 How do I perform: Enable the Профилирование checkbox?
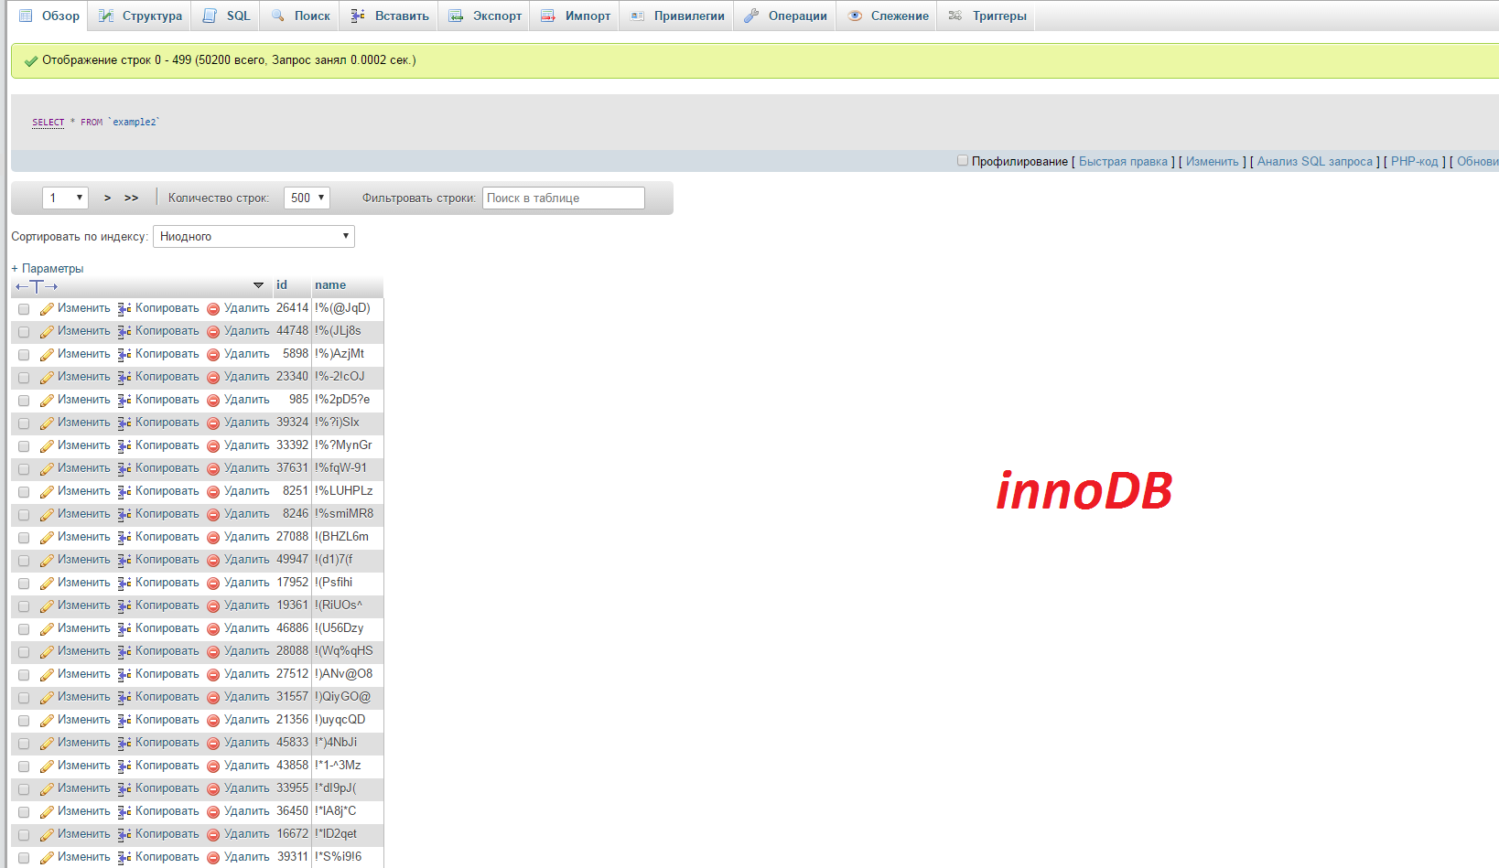[963, 160]
